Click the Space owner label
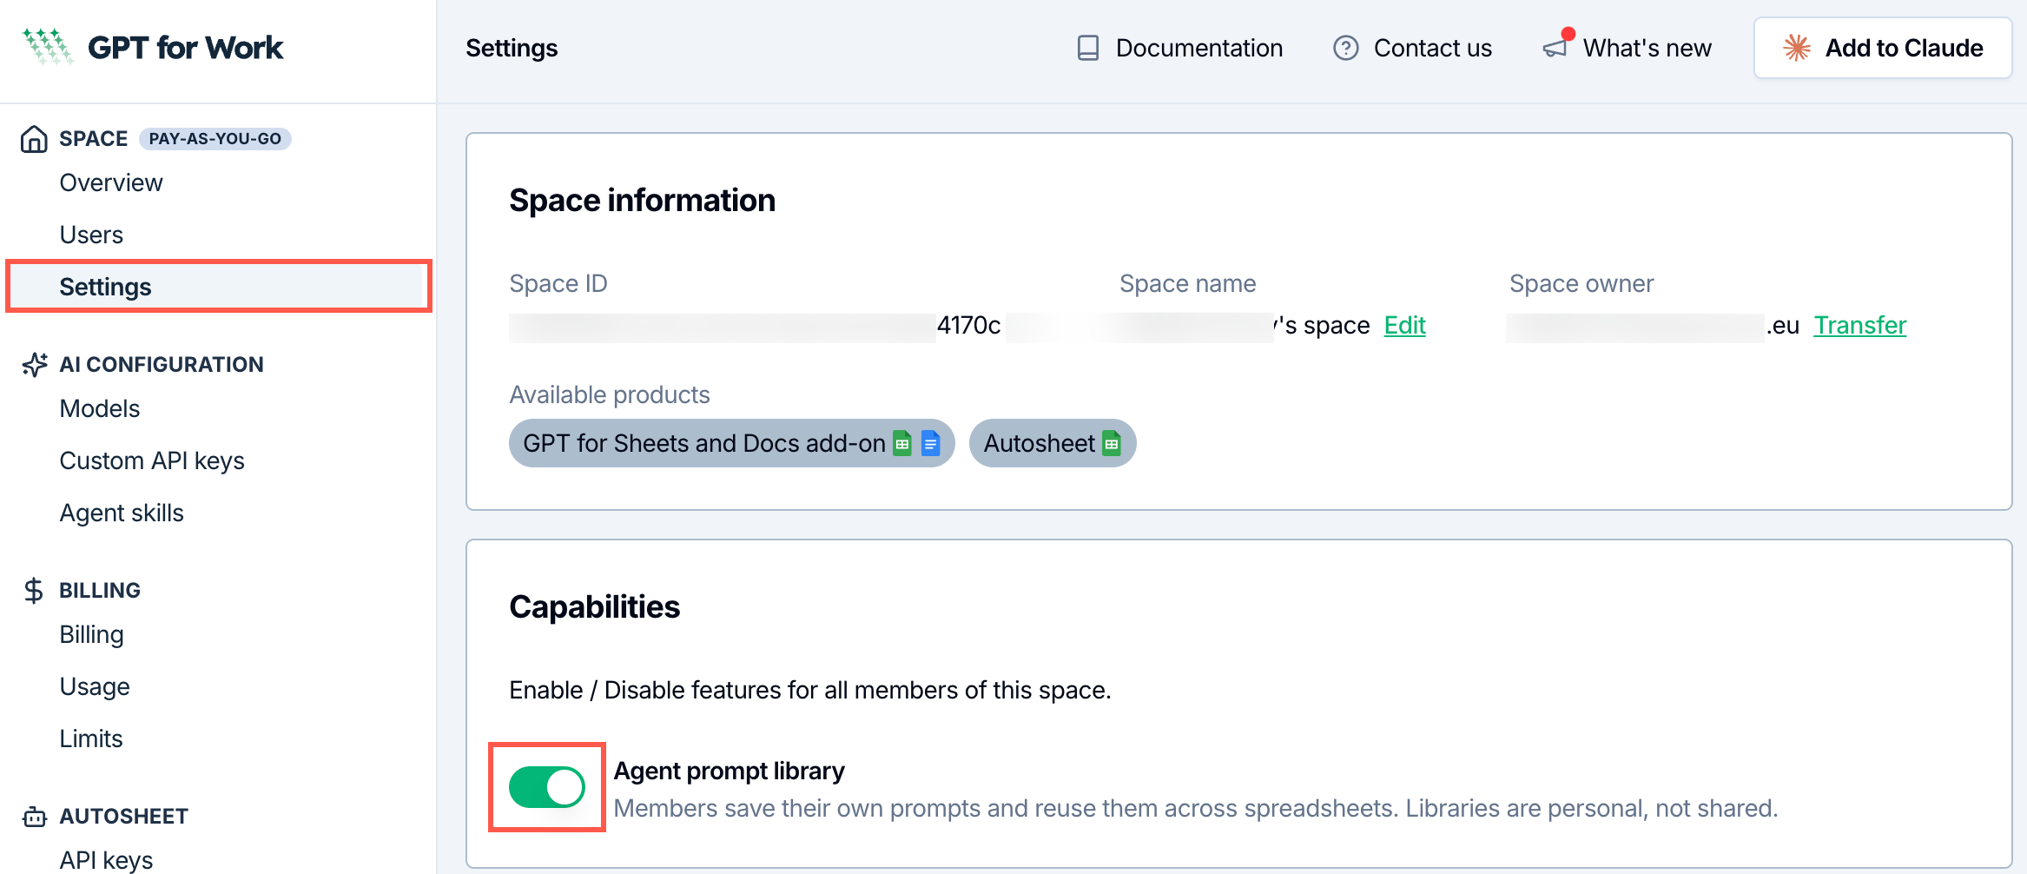This screenshot has width=2027, height=874. (1581, 284)
